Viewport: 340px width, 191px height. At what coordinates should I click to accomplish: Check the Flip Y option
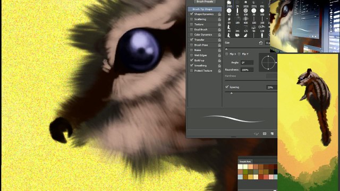pyautogui.click(x=239, y=54)
